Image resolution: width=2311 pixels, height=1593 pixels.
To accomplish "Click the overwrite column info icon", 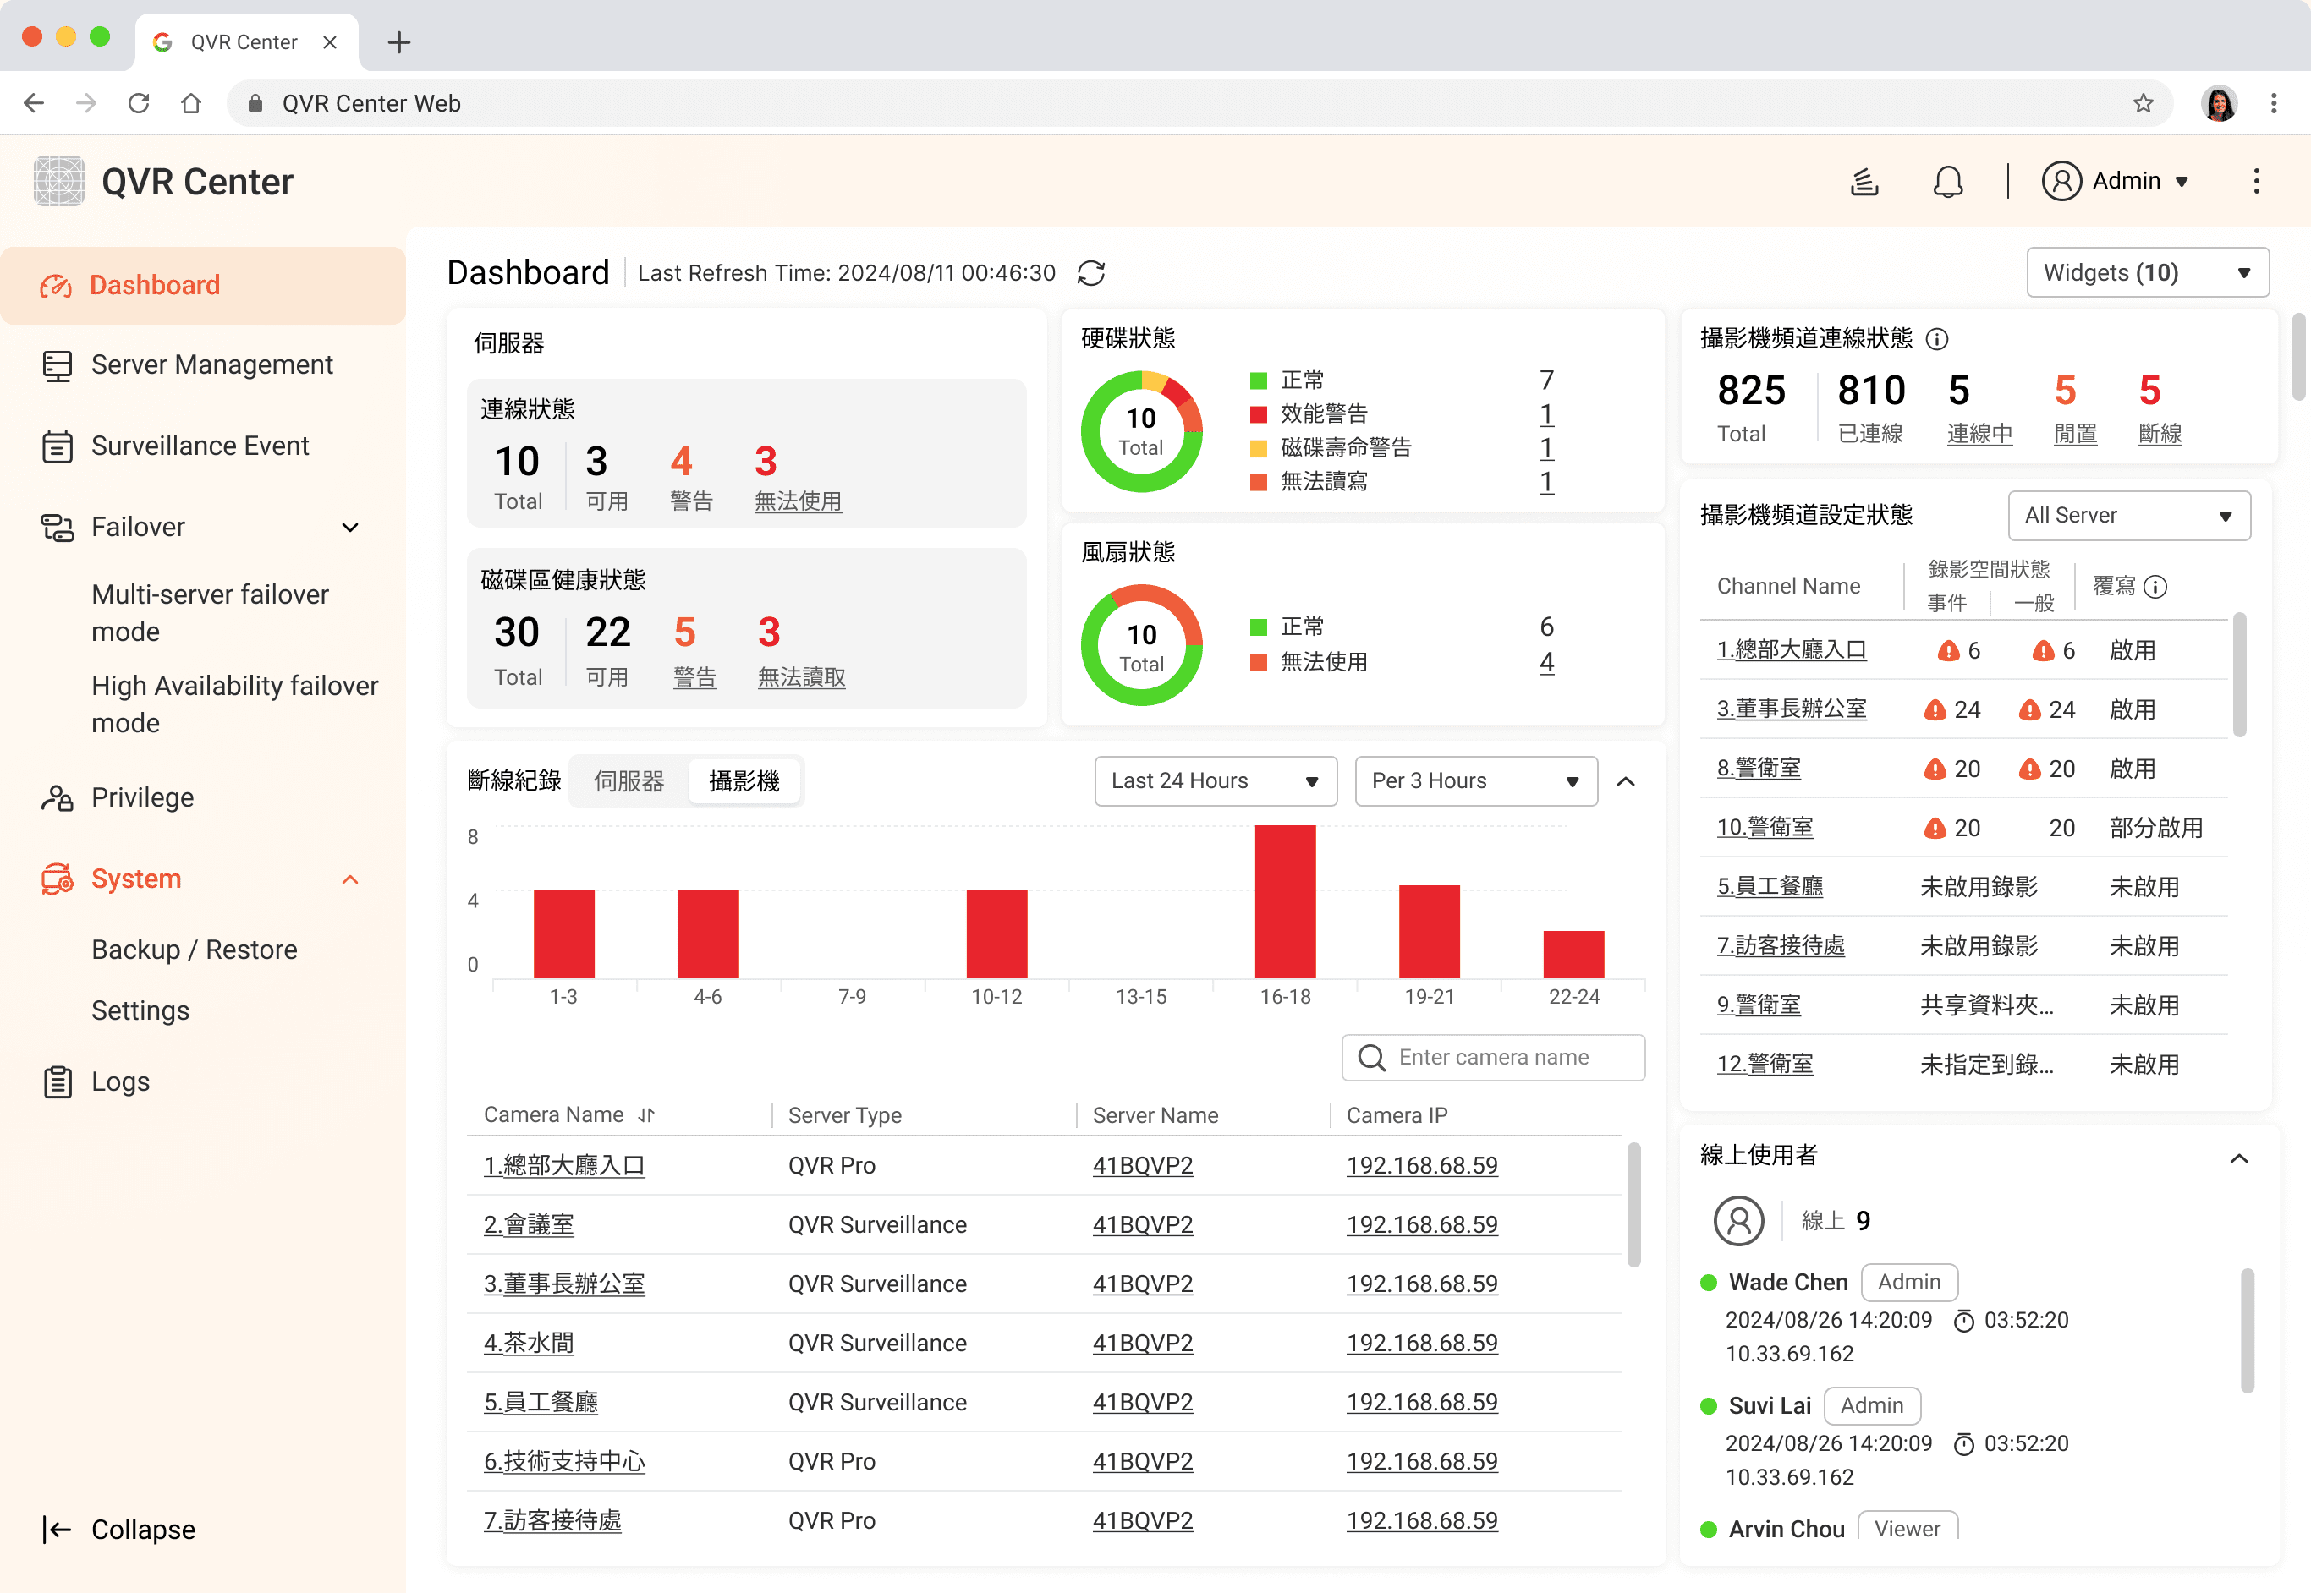I will 2155,587.
